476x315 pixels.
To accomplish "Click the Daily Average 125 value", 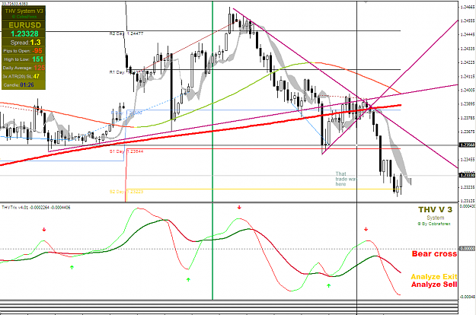I will point(39,68).
